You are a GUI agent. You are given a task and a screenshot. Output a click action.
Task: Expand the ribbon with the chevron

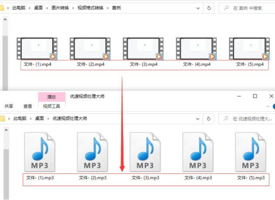(268, 106)
